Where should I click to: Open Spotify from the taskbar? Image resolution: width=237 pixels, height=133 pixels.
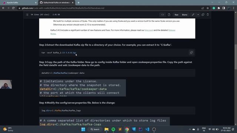tap(113, 129)
